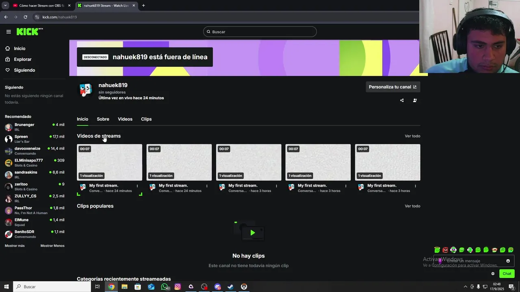The width and height of the screenshot is (520, 292).
Task: Open the Windows Start menu
Action: [6, 287]
